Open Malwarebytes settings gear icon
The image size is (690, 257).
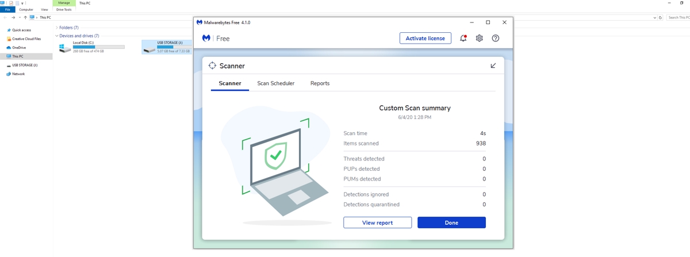(x=479, y=39)
